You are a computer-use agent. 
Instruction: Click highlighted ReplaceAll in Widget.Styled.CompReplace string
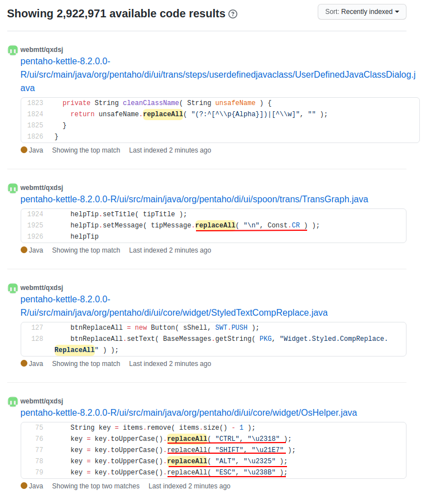pos(74,350)
